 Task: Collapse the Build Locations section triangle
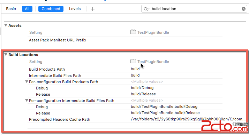point(6,55)
